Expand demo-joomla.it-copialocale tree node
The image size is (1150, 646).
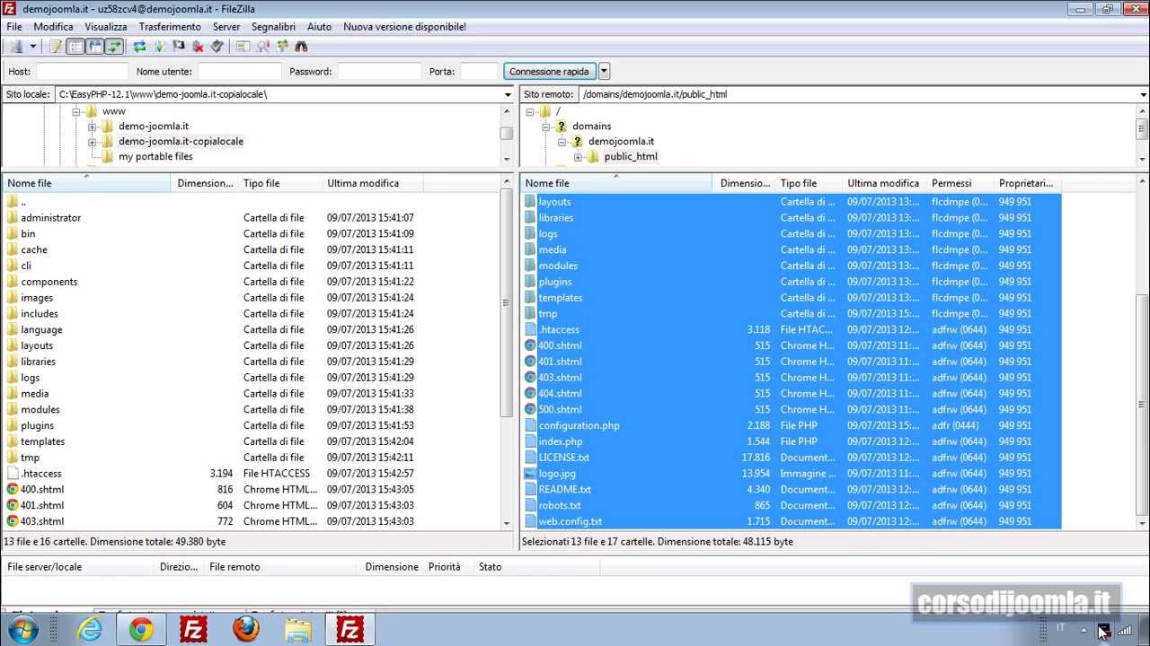tap(92, 142)
